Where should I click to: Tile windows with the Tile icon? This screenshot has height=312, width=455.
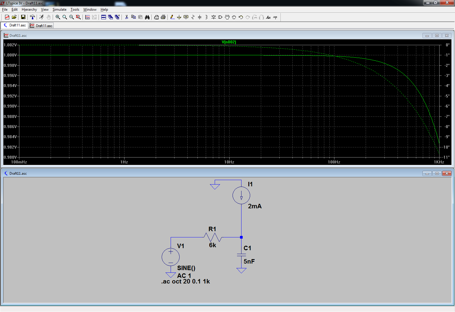coord(104,17)
